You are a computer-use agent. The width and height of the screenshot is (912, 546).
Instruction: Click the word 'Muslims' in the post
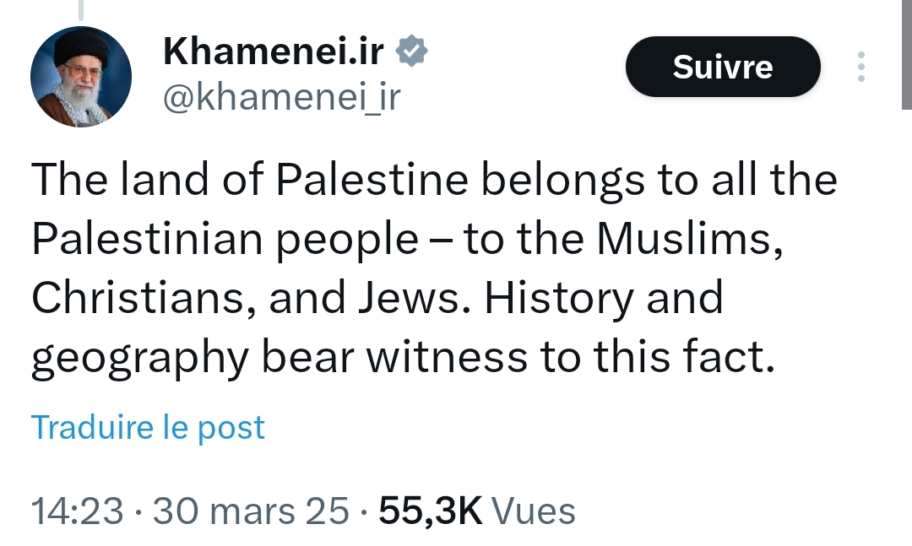click(x=691, y=239)
